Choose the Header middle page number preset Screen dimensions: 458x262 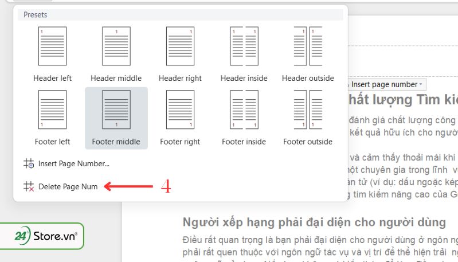coord(116,46)
